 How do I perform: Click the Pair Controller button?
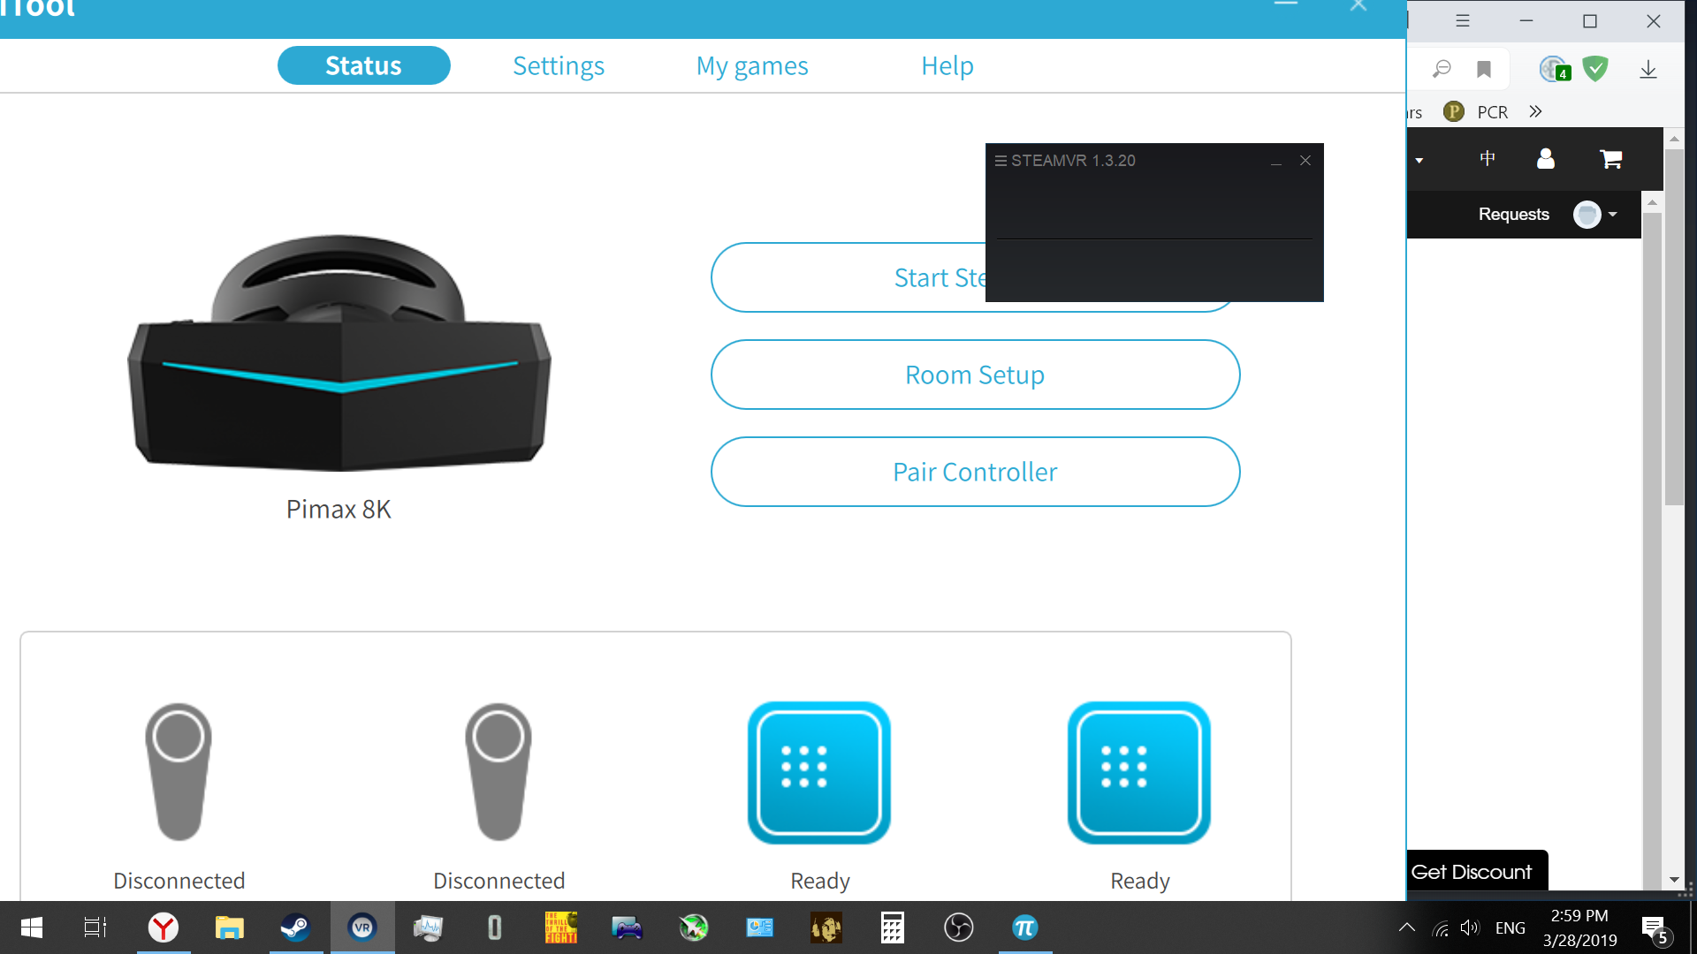(975, 472)
